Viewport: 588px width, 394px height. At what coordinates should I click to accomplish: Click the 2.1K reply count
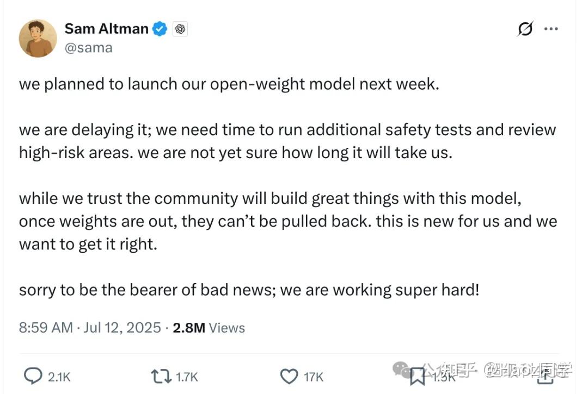59,377
